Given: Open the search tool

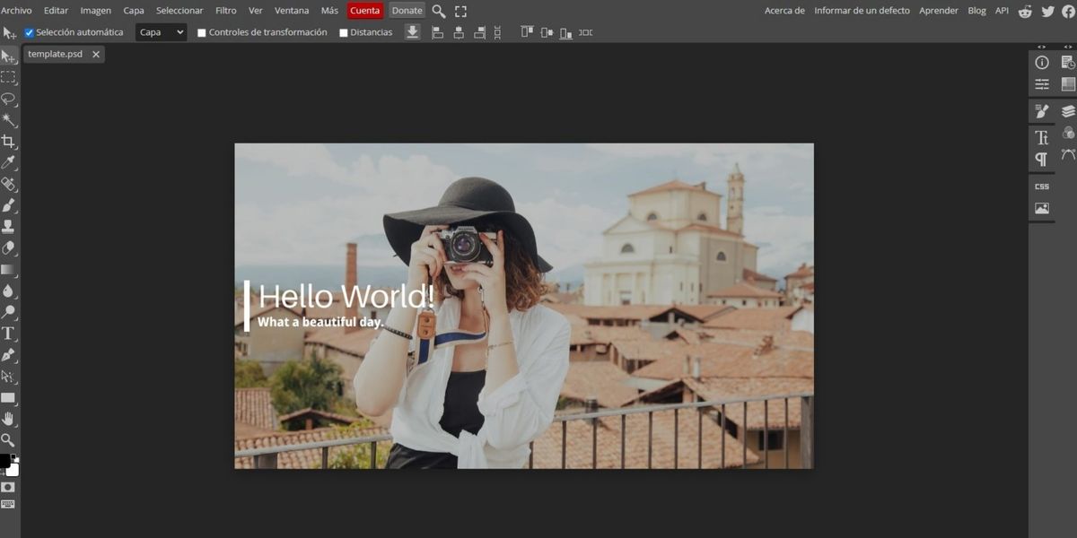Looking at the screenshot, I should tap(438, 10).
